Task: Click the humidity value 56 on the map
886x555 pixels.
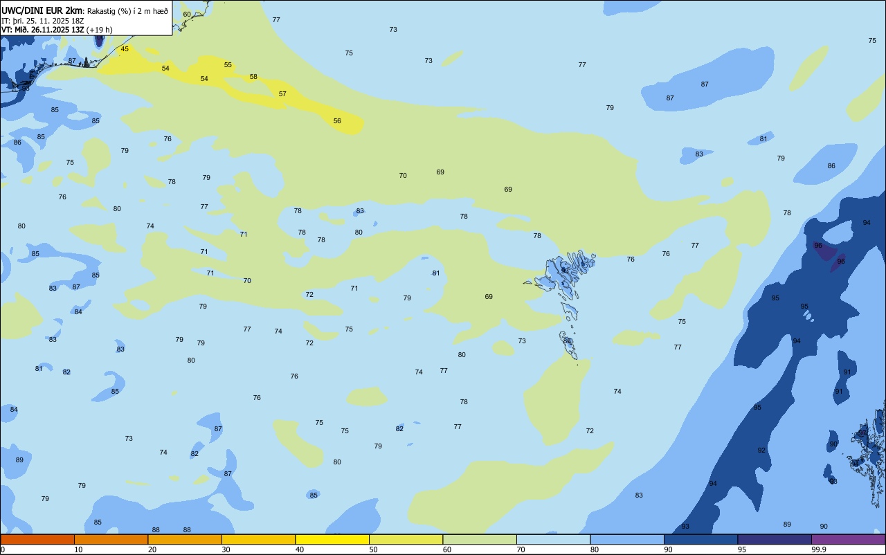Action: [337, 121]
